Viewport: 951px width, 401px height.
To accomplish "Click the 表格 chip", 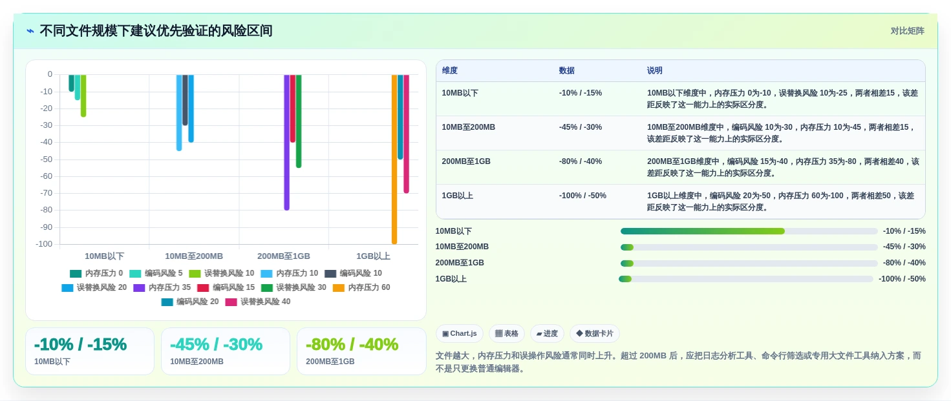I will click(507, 334).
